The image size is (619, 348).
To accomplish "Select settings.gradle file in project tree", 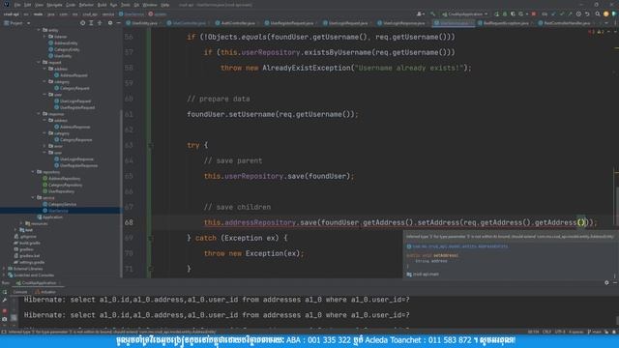I will pos(29,262).
